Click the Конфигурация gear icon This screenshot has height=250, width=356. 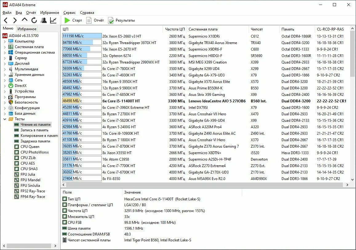(x=11, y=108)
